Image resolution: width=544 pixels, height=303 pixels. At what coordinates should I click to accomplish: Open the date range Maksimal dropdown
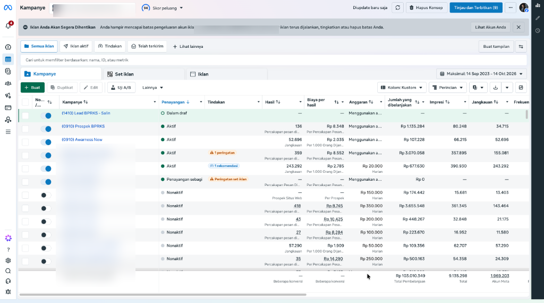(481, 73)
